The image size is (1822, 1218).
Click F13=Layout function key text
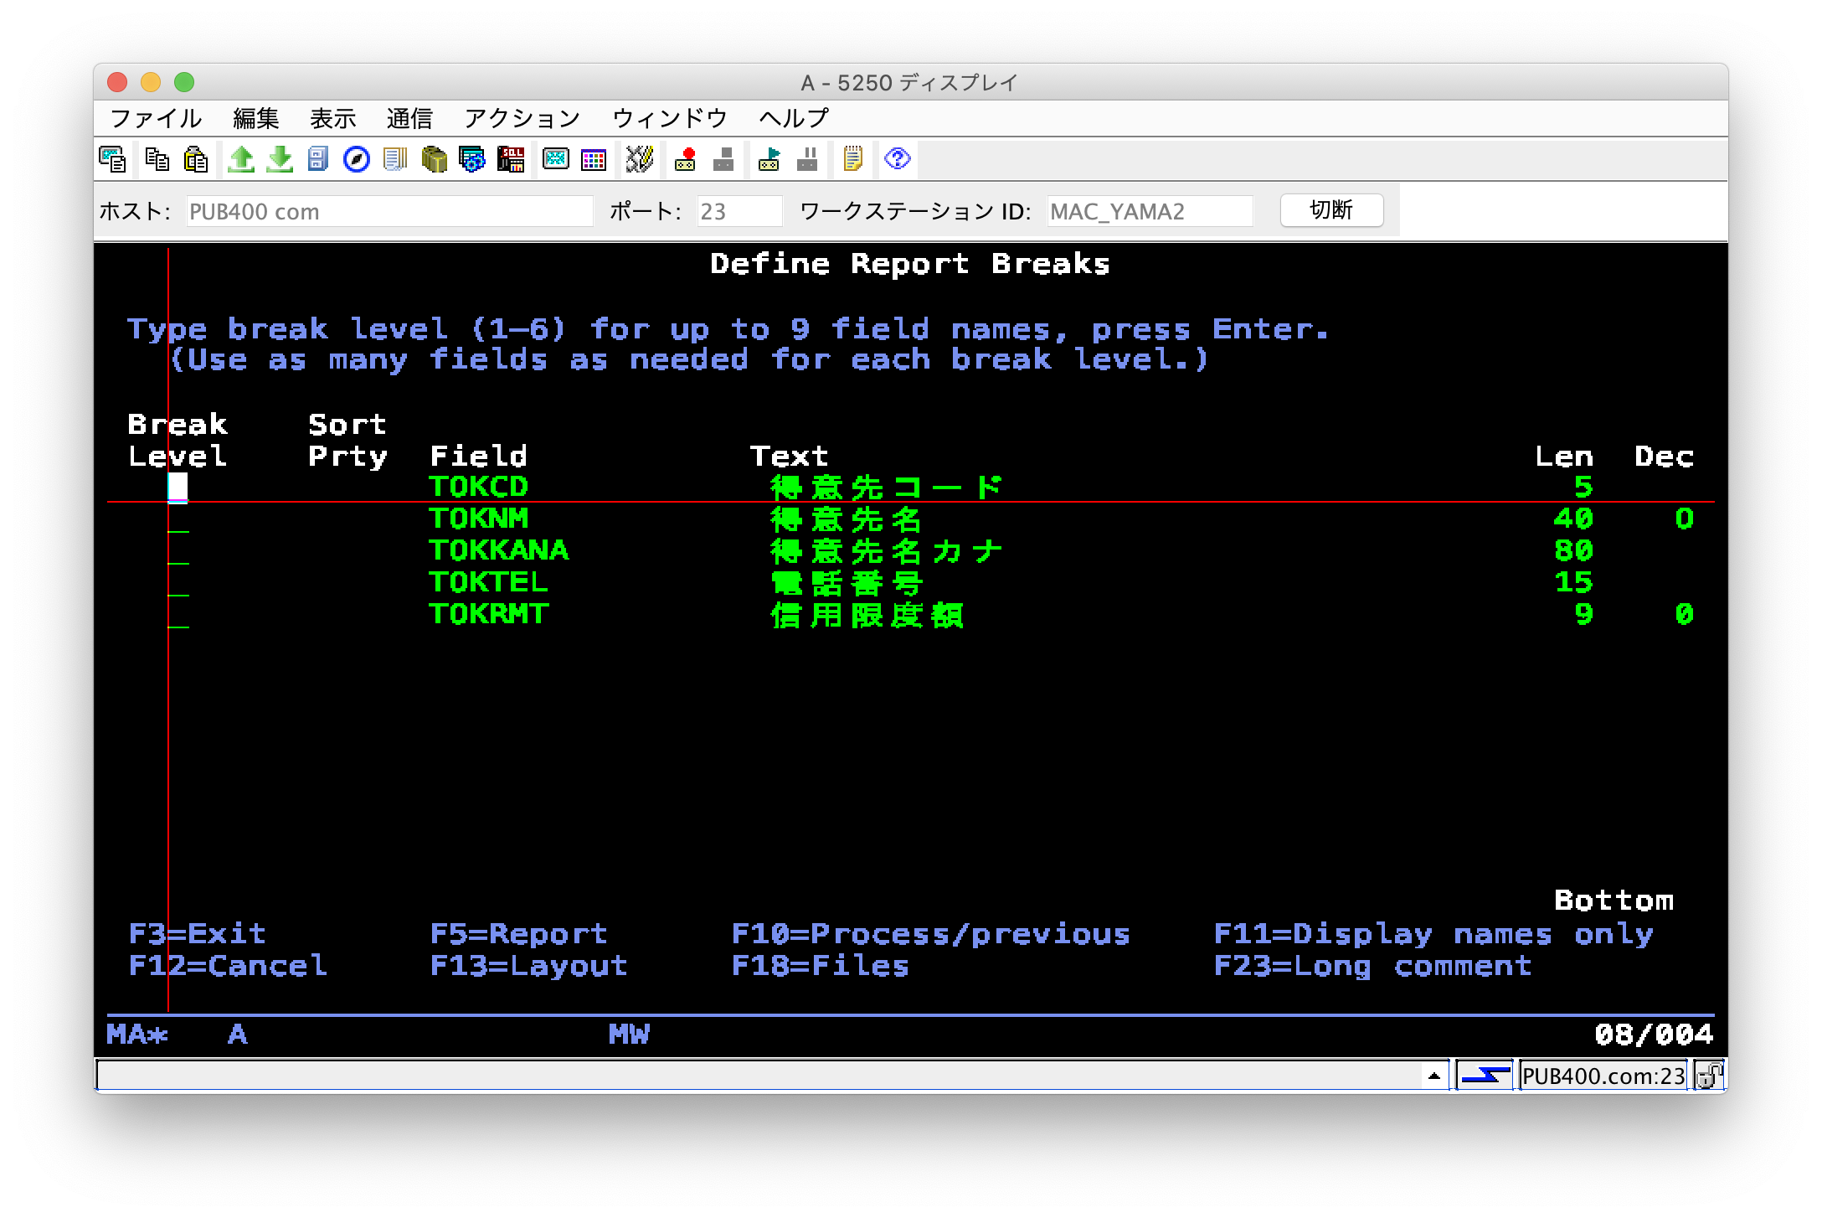tap(528, 965)
